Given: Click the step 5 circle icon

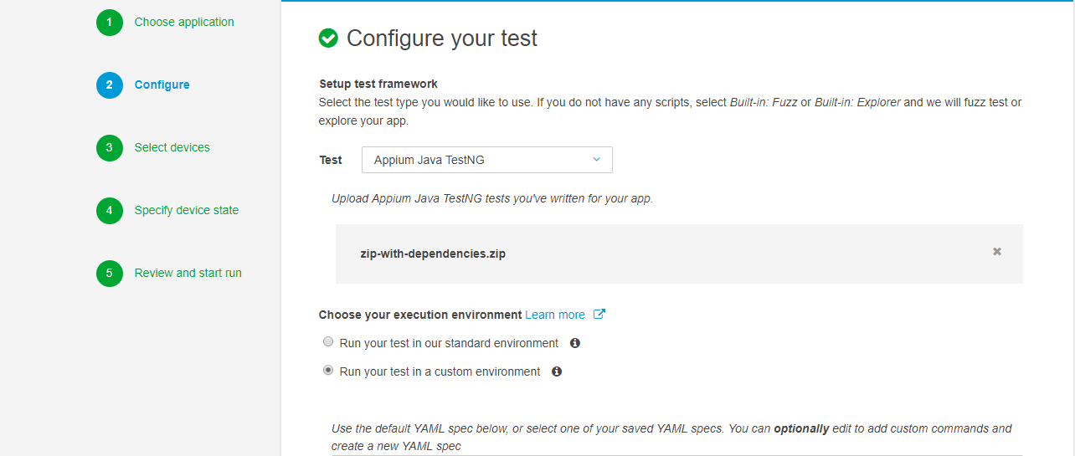Looking at the screenshot, I should pyautogui.click(x=109, y=274).
